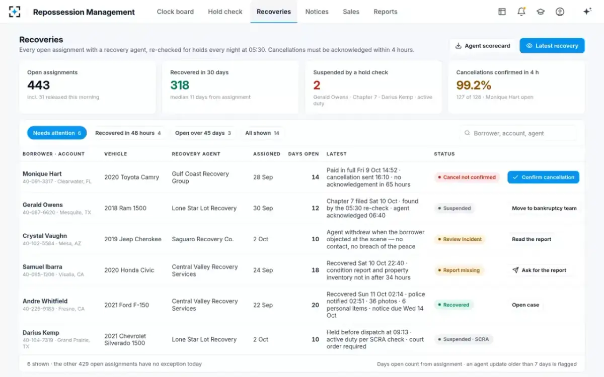Click the Days Open column header
The width and height of the screenshot is (604, 377).
click(304, 154)
